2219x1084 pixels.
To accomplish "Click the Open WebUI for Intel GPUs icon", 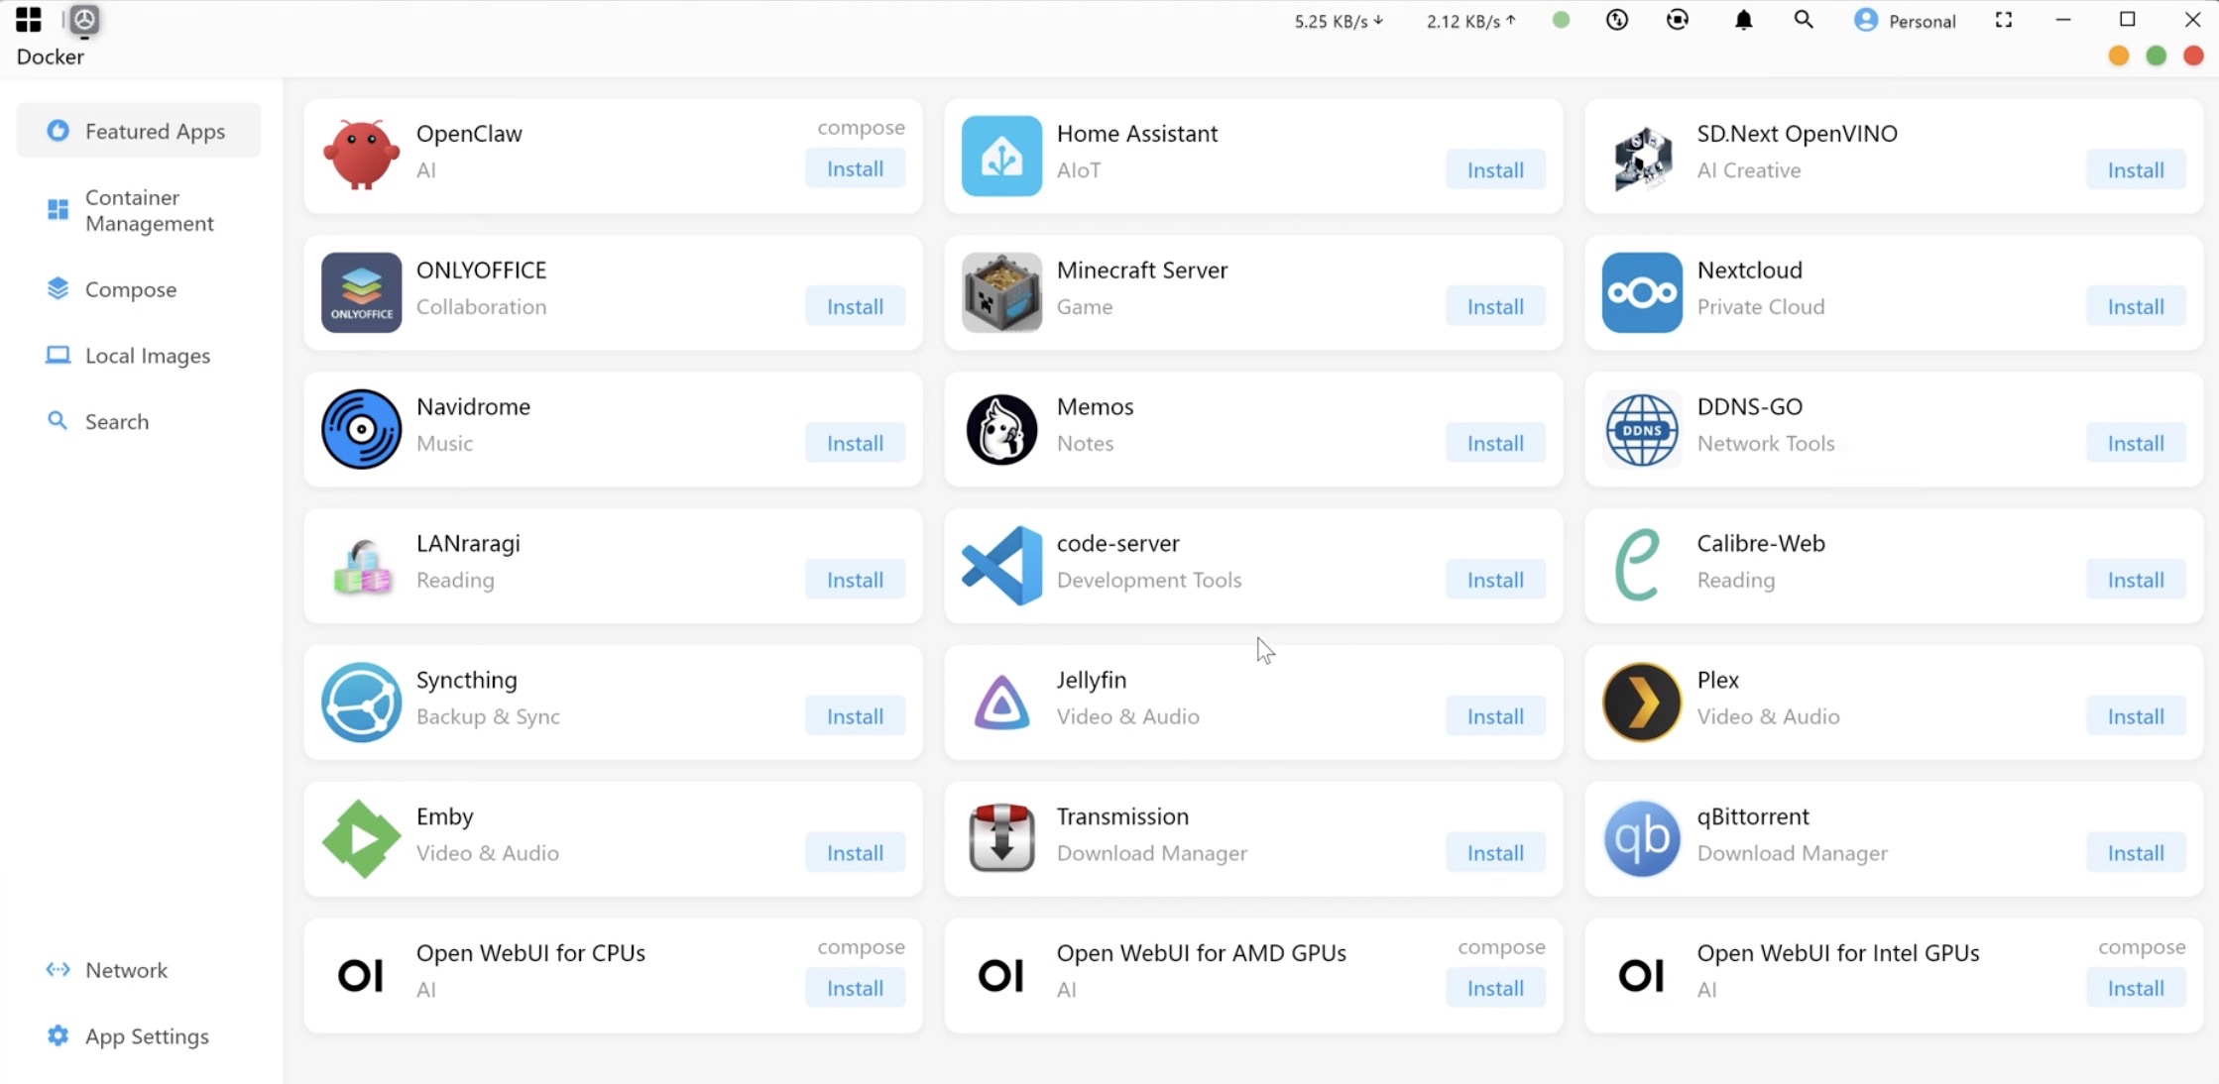I will coord(1642,976).
